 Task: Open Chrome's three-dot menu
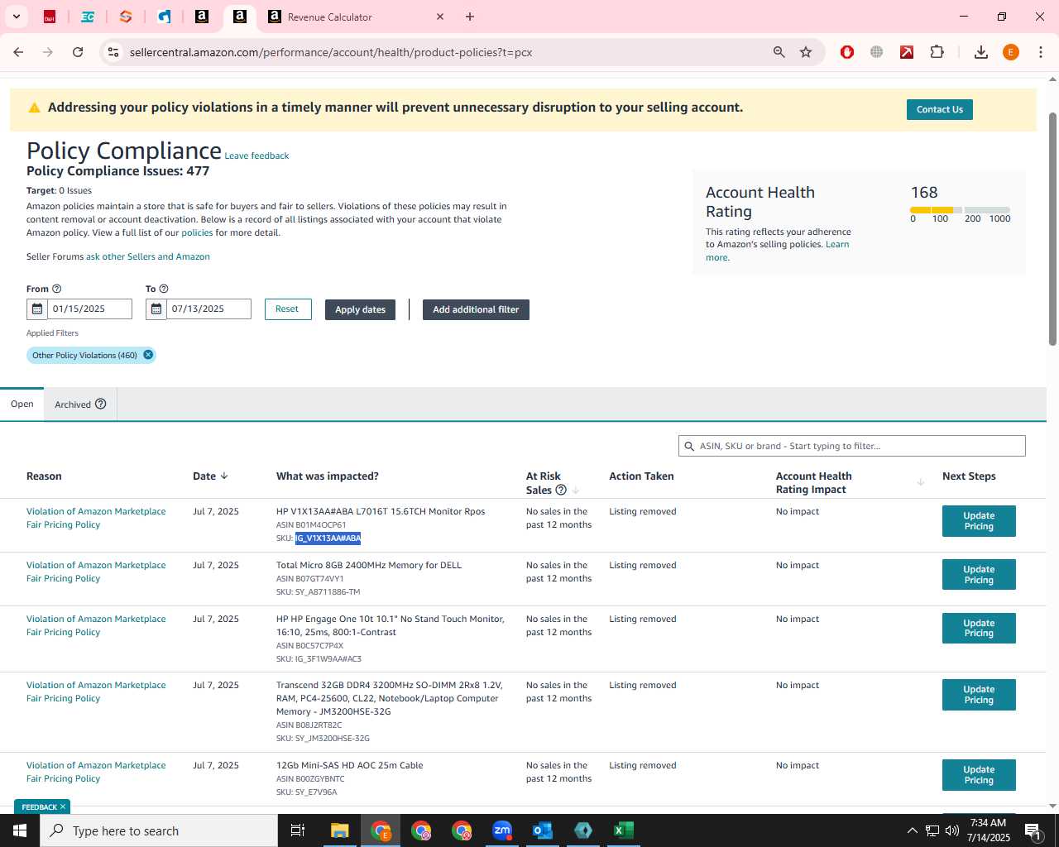pos(1041,52)
